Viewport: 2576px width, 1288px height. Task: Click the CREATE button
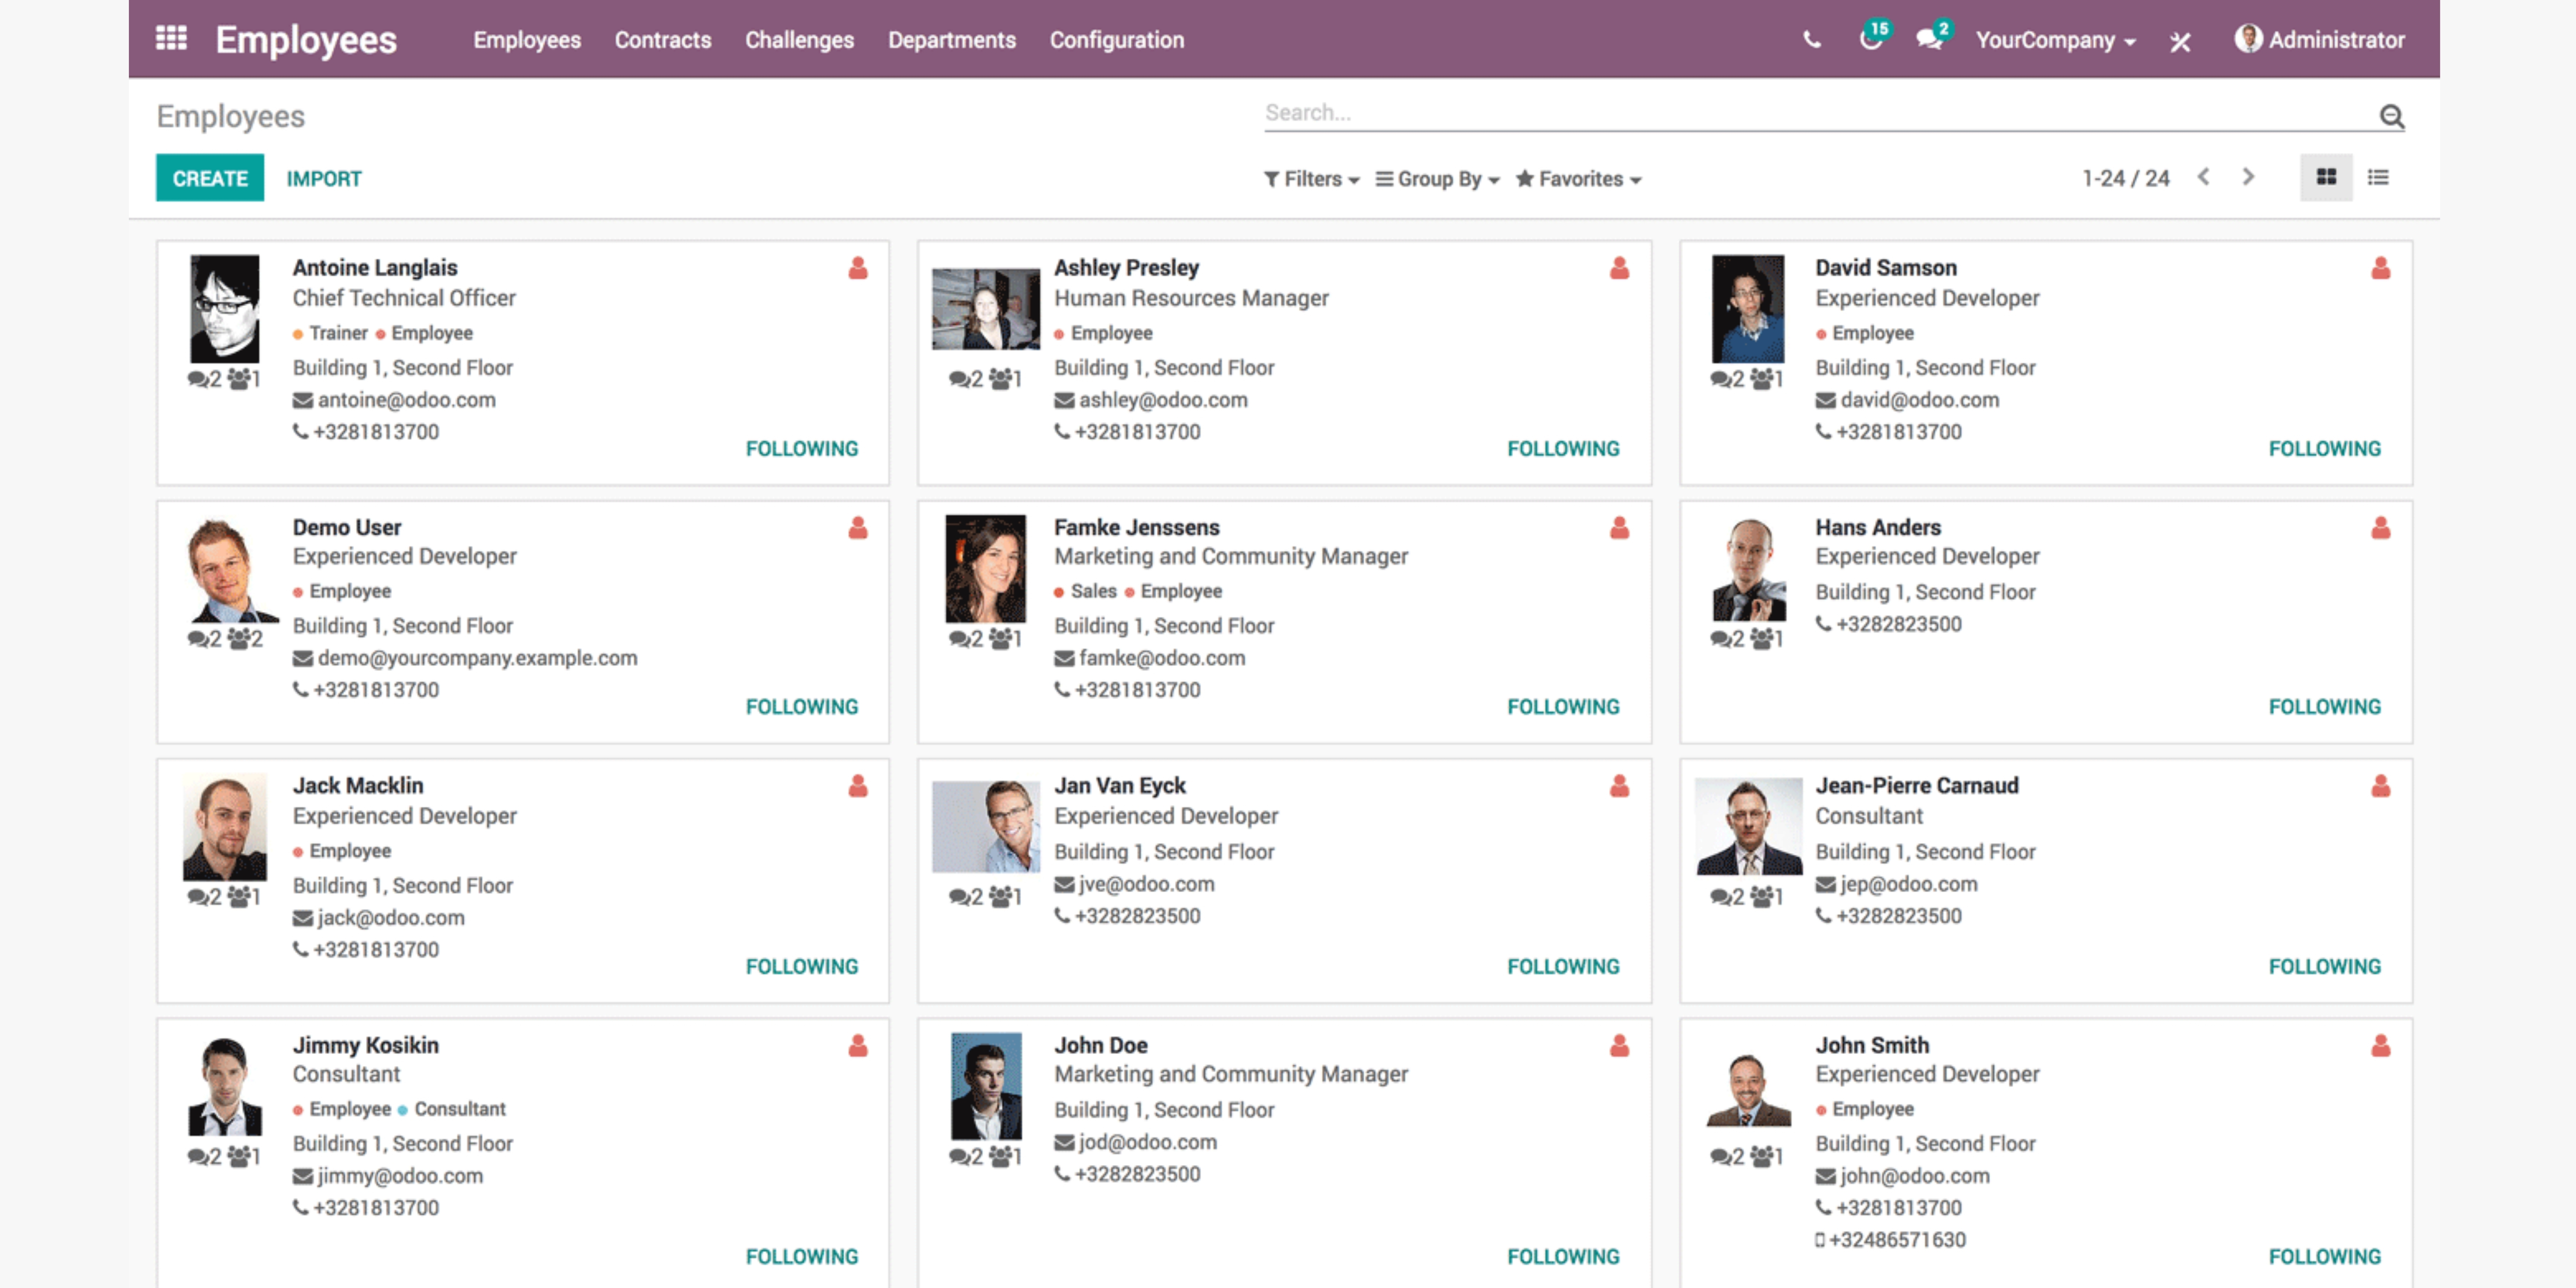[209, 178]
